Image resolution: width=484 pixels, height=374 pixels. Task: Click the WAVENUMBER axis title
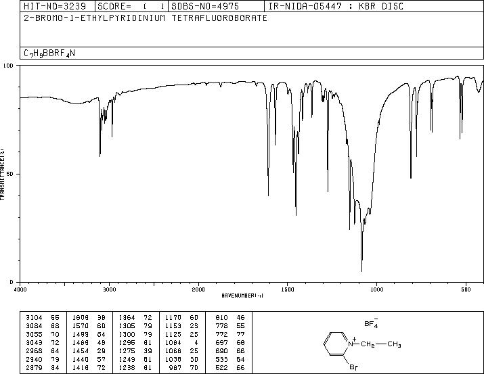click(242, 296)
